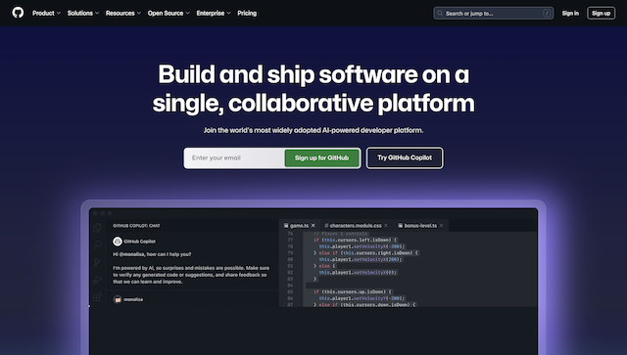The width and height of the screenshot is (627, 355).
Task: Click the header Sign up button
Action: point(601,13)
